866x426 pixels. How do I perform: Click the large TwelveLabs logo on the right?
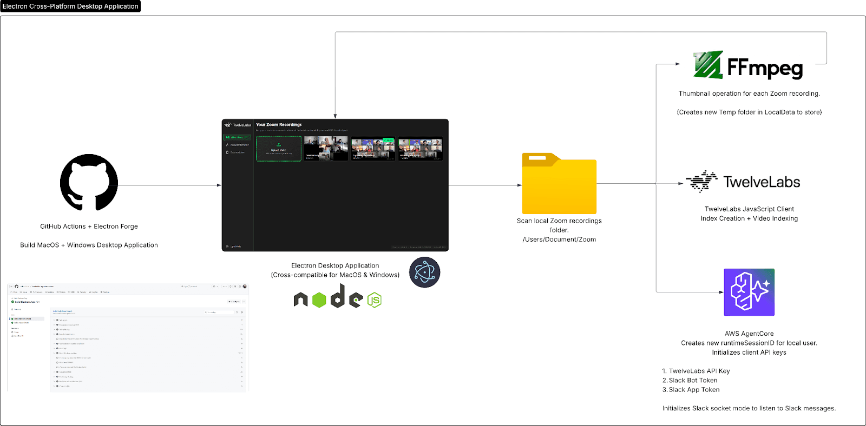tap(743, 182)
